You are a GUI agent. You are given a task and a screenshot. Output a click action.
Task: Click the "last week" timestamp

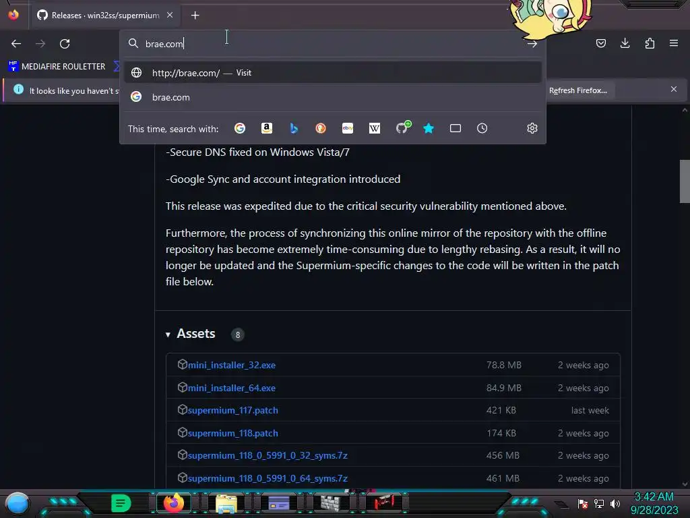click(x=590, y=411)
